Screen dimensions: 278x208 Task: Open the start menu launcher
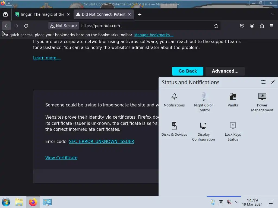pos(6,202)
